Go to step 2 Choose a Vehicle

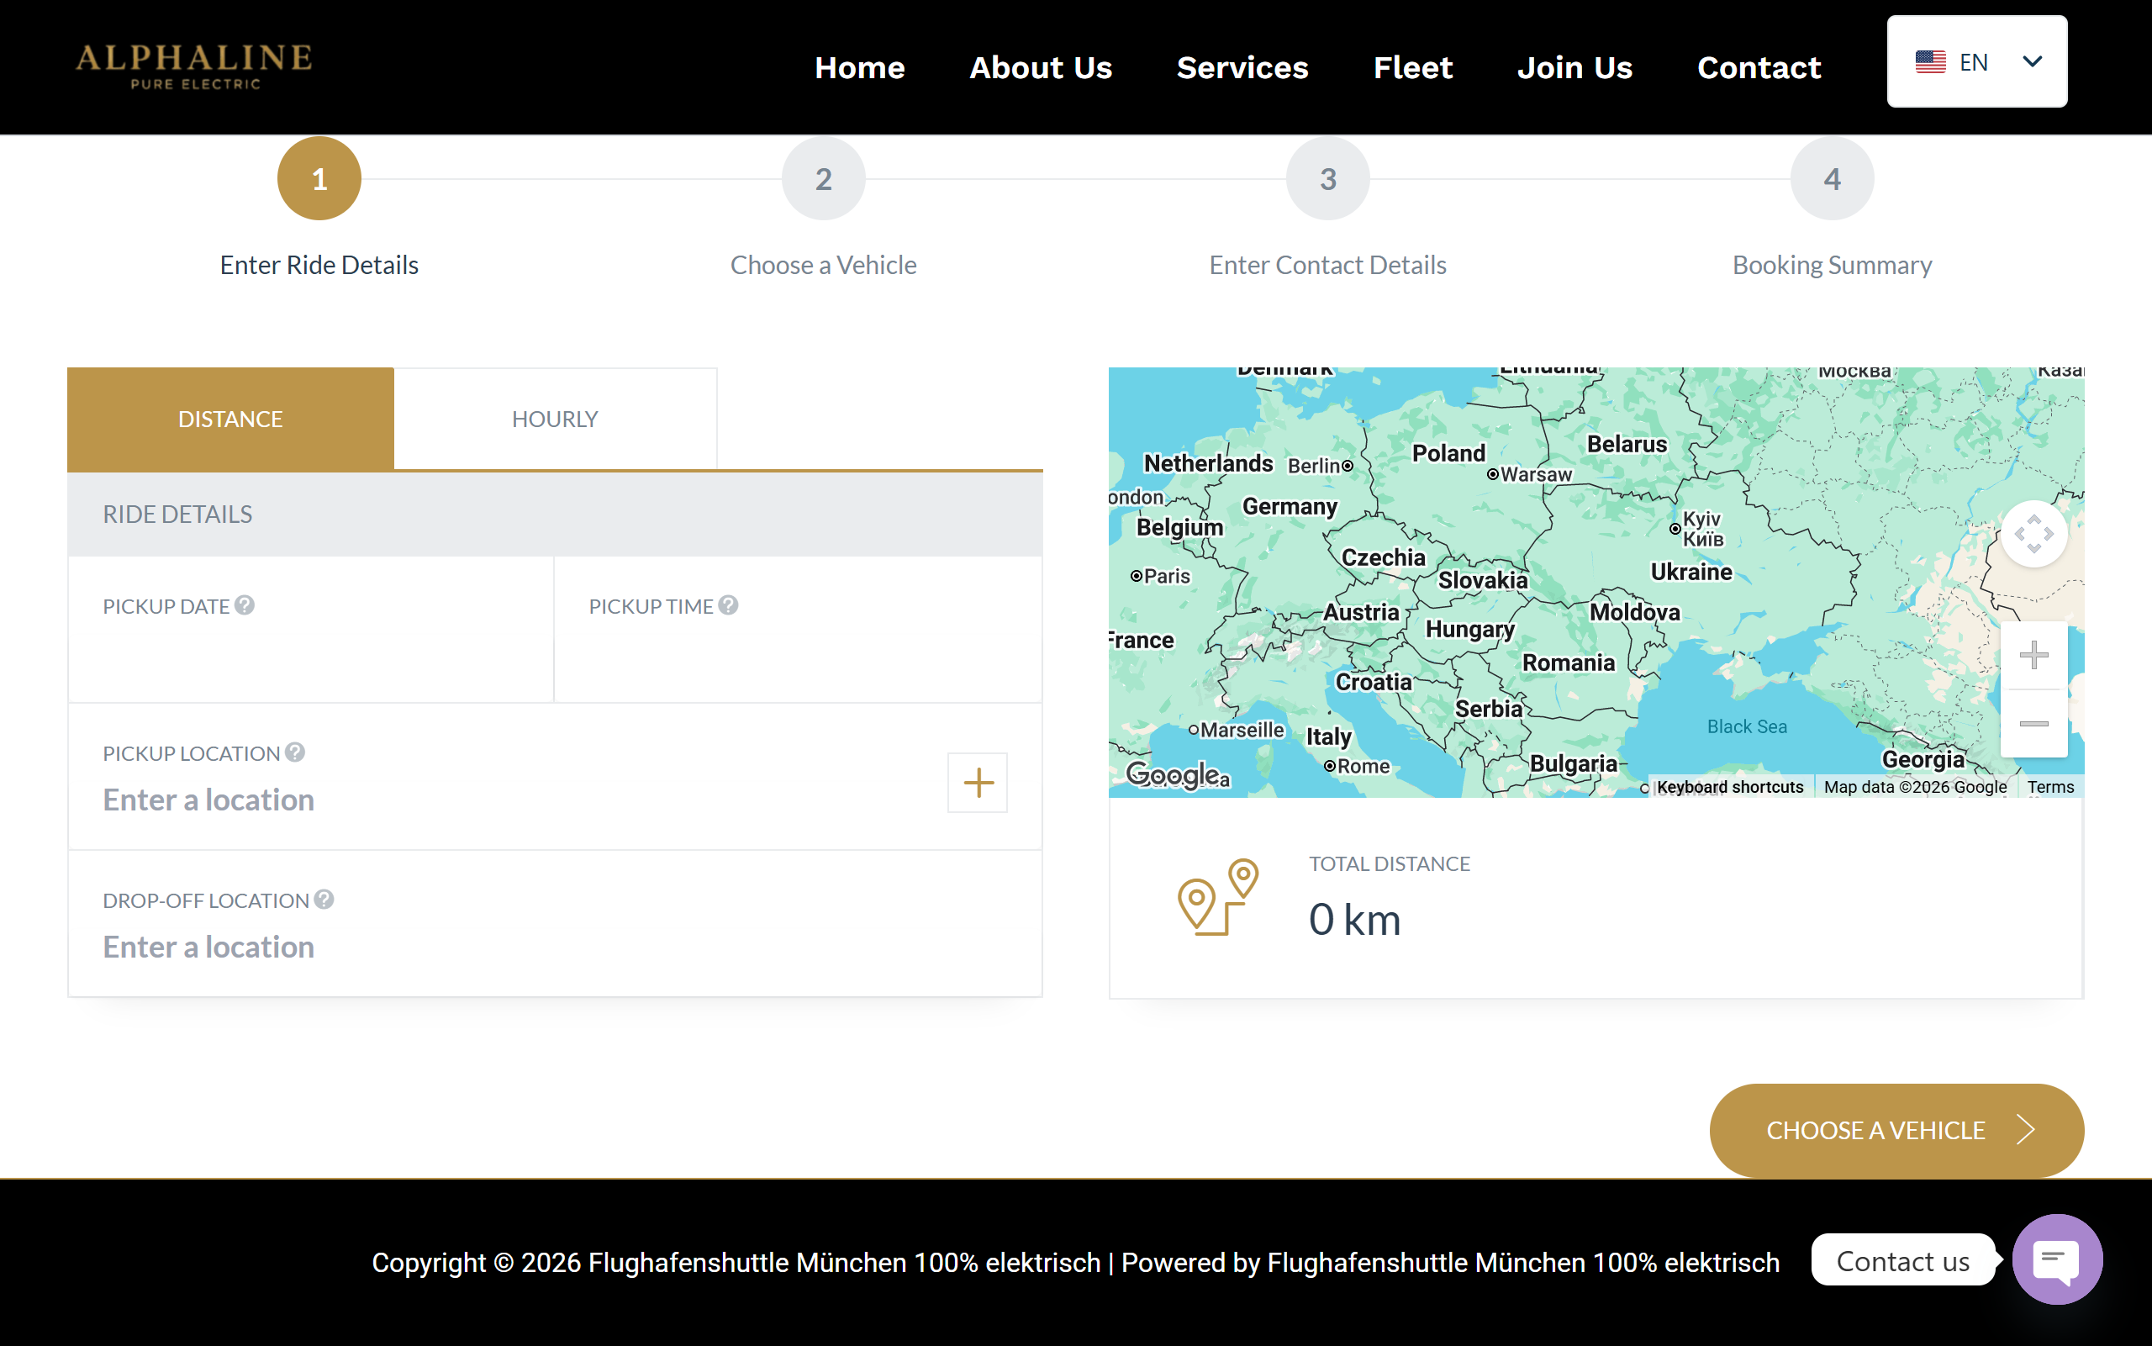pos(823,179)
